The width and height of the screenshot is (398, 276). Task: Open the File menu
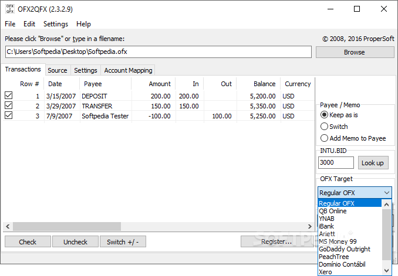(x=10, y=24)
